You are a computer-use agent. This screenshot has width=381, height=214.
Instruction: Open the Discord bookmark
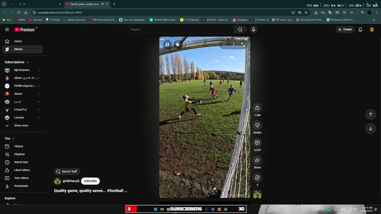(x=309, y=20)
